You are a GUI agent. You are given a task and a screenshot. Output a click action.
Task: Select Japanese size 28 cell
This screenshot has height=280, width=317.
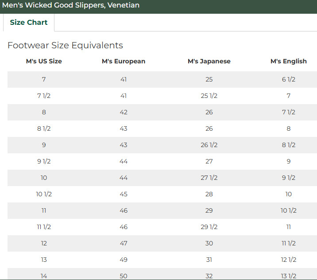(x=209, y=194)
